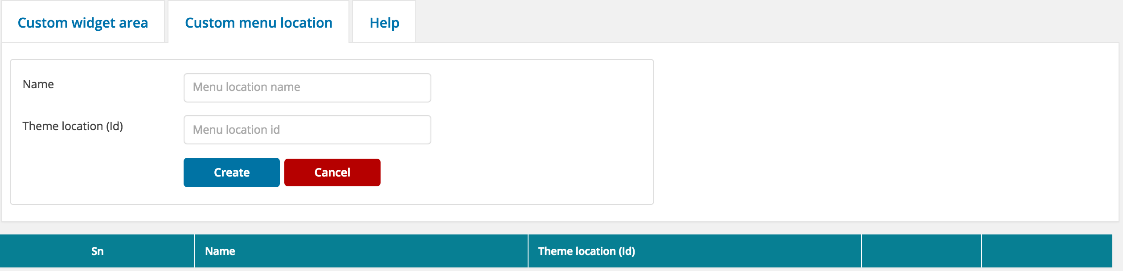Viewport: 1123px width, 271px height.
Task: Click the last blank table header cell
Action: tap(1047, 251)
